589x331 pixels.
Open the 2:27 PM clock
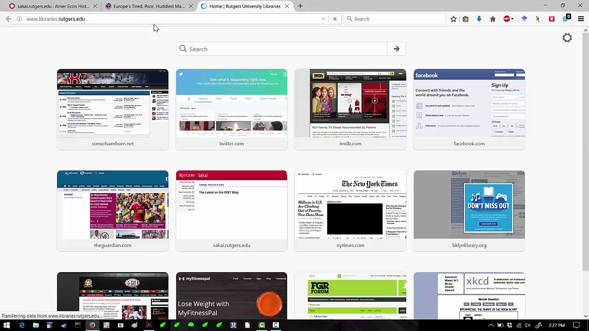pos(557,325)
